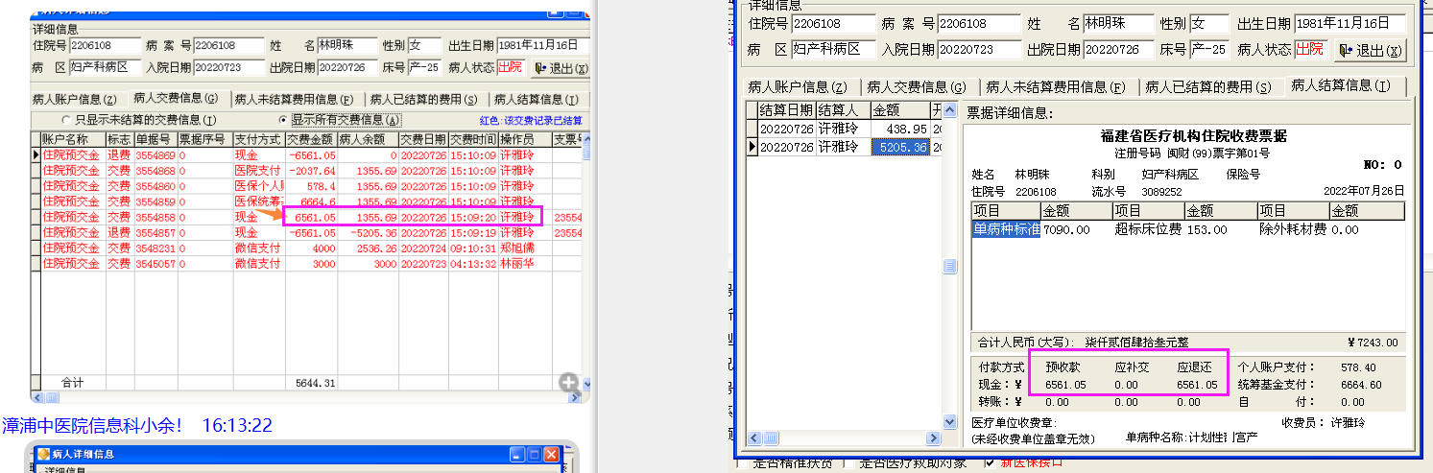
Task: Click right arrow of payment table horizontal scrollbar
Action: (x=576, y=397)
